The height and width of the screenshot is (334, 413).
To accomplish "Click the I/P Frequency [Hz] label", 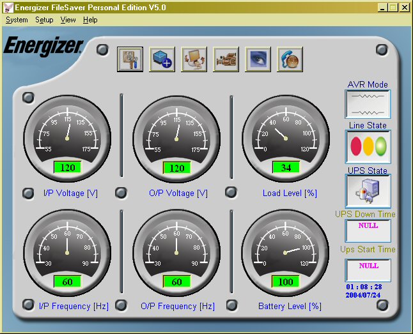I will pos(74,307).
